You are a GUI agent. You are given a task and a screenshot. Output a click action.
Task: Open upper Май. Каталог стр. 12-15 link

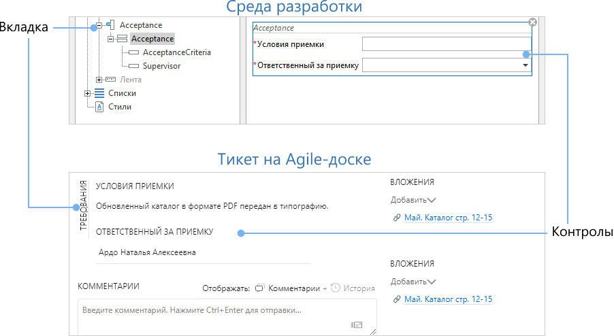coord(447,218)
